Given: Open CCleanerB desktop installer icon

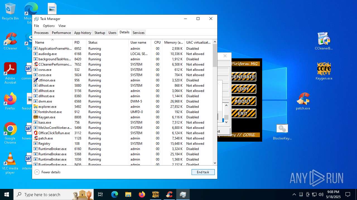Looking at the screenshot, I should (x=324, y=41).
